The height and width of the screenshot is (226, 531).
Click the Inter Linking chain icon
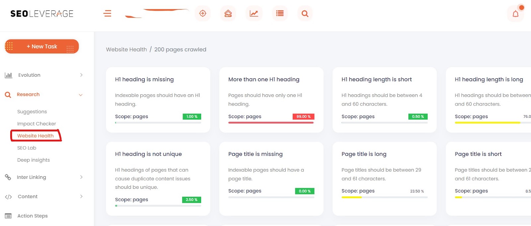(x=8, y=177)
